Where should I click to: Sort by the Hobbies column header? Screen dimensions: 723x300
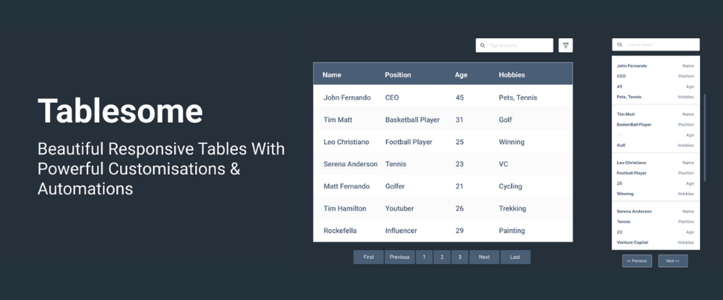click(512, 74)
